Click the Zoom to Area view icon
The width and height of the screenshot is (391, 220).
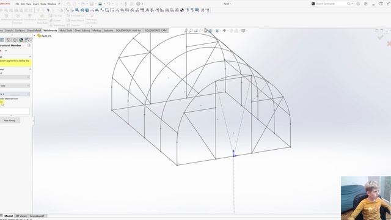pyautogui.click(x=191, y=31)
